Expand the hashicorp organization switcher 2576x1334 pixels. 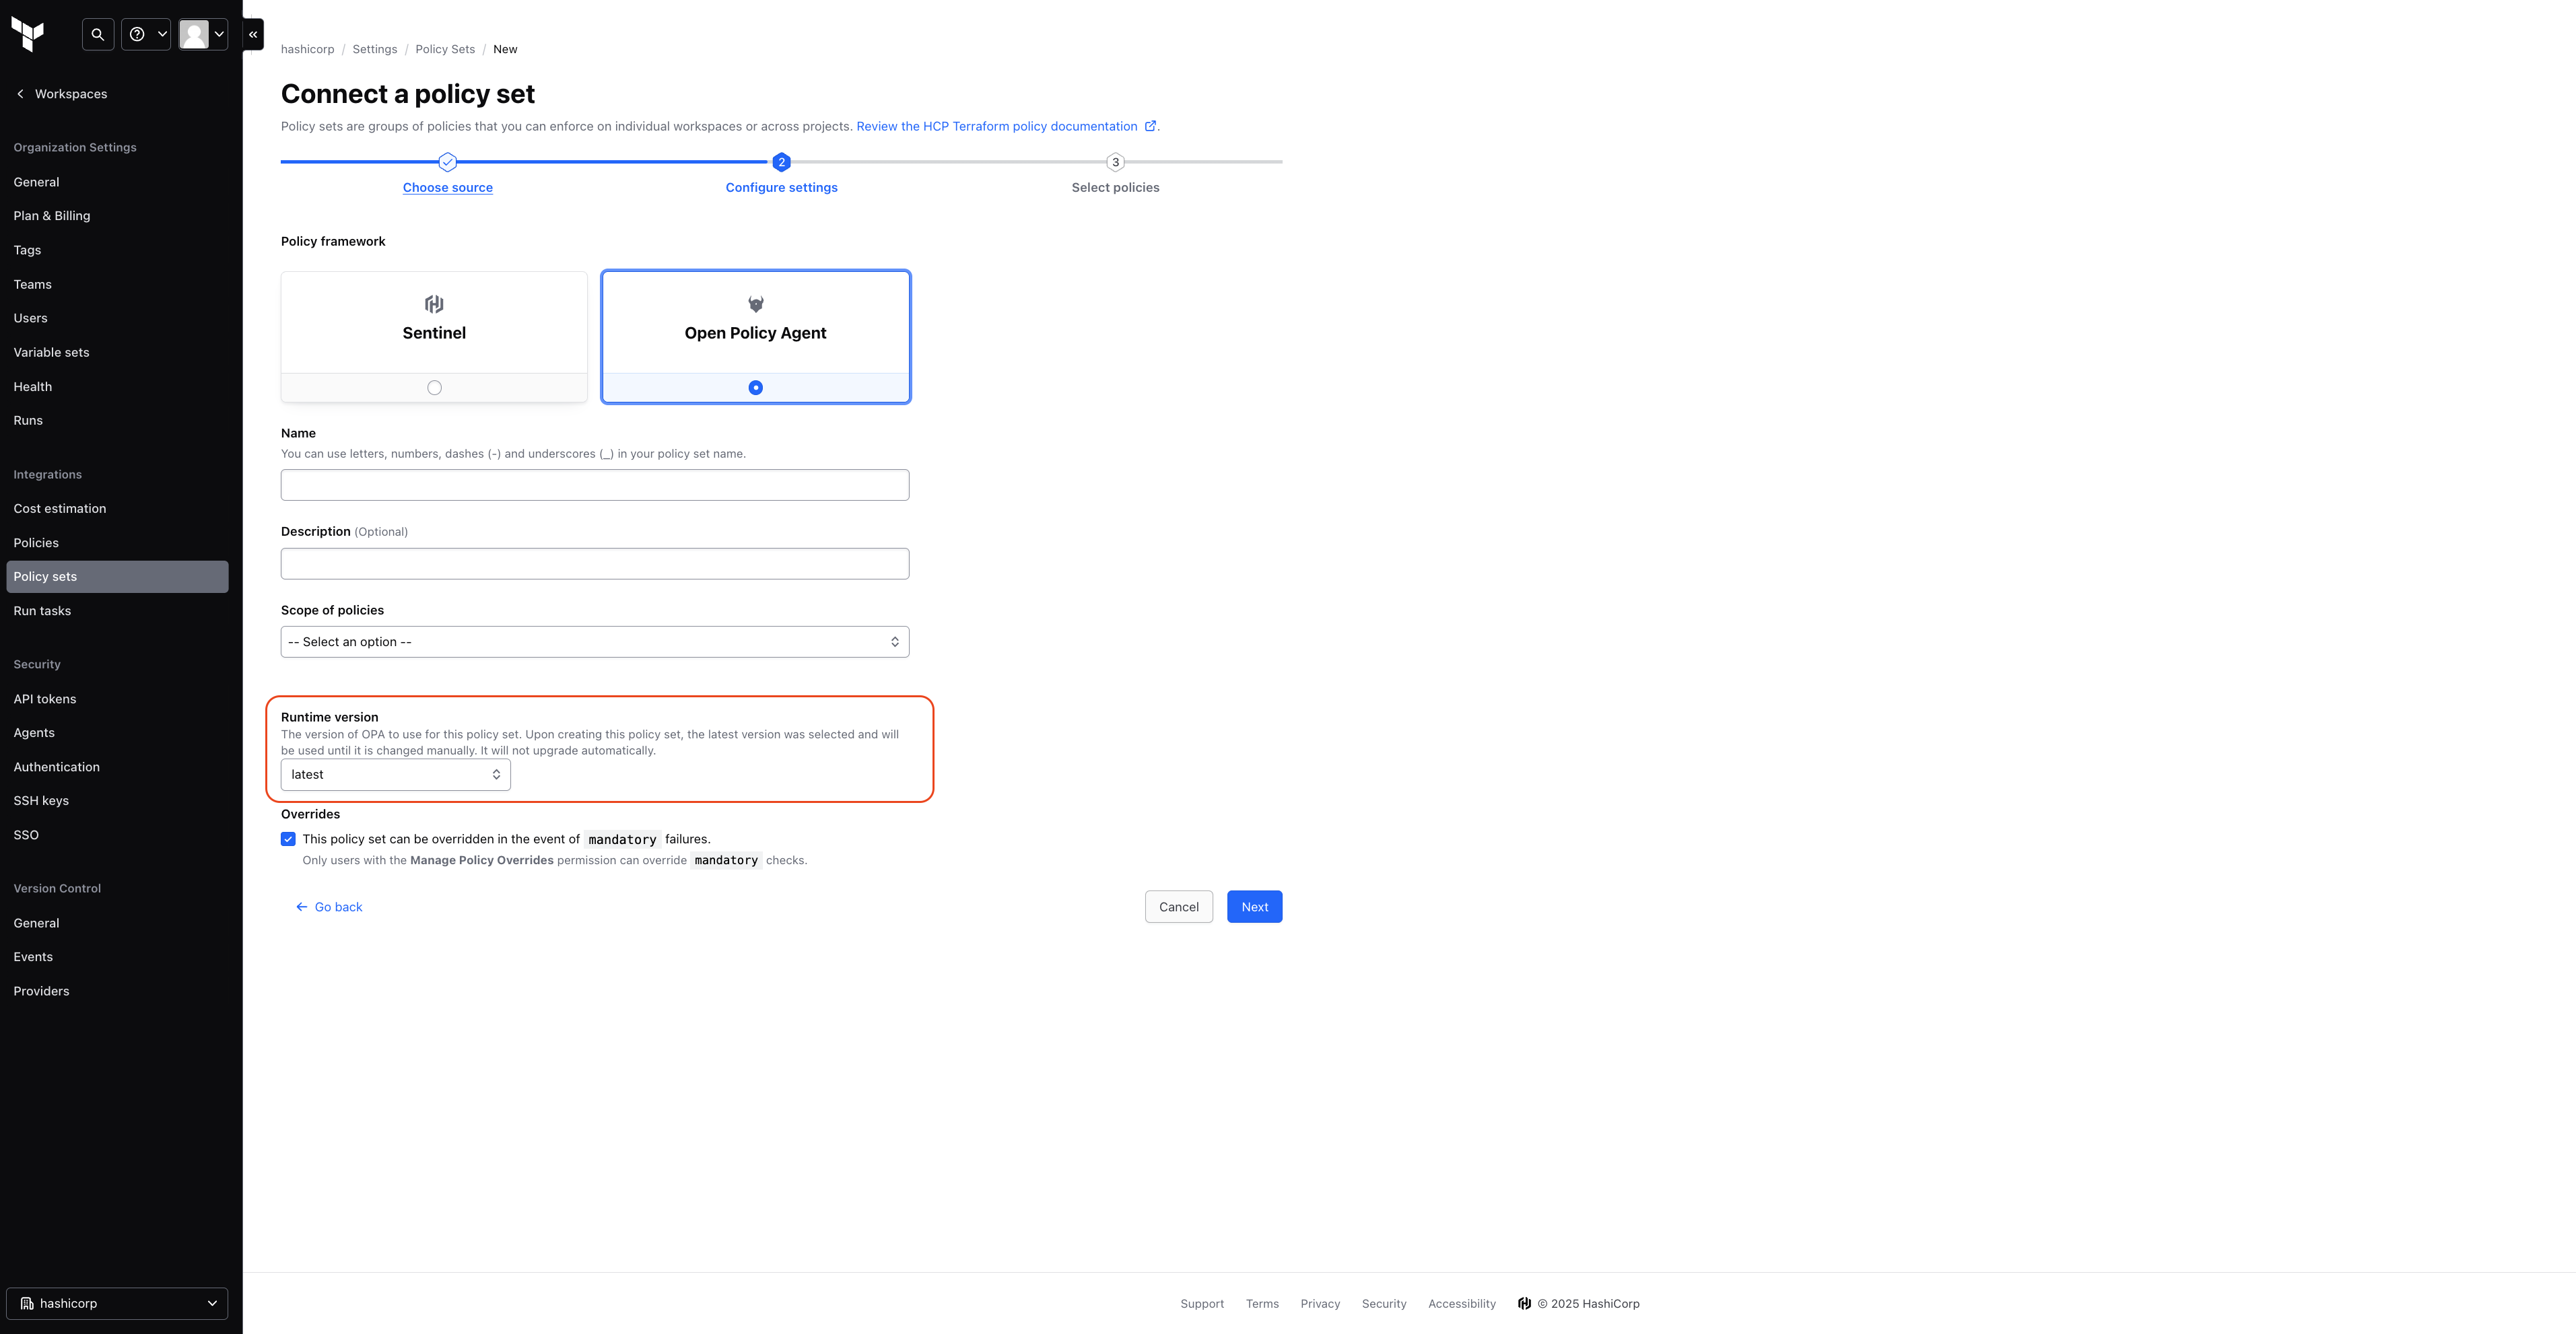[x=117, y=1303]
